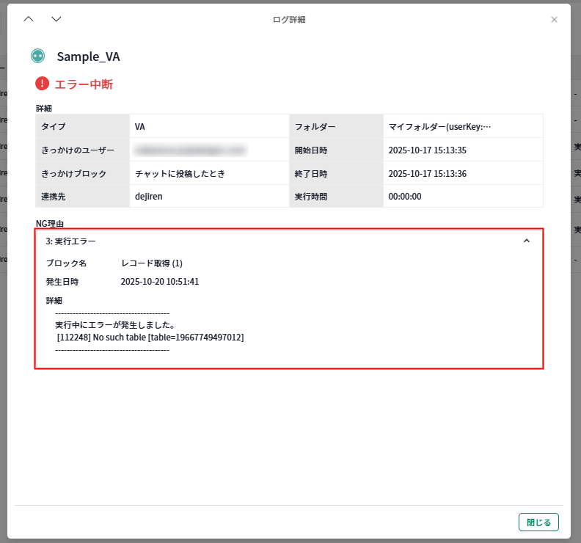Click the No such table error message
Viewport: 581px width, 543px height.
coord(150,338)
